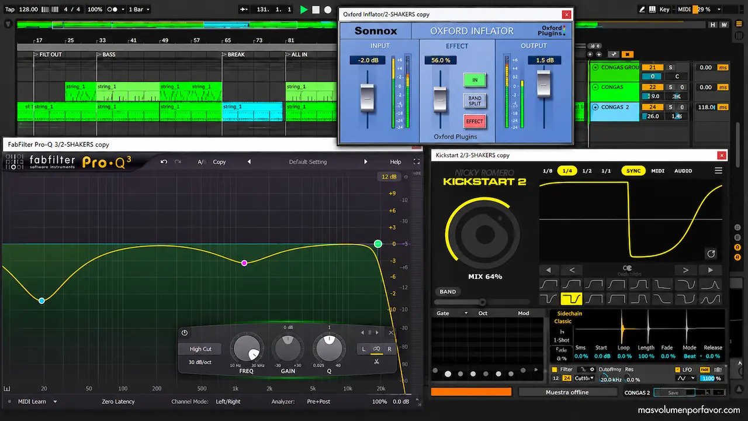748x421 pixels.
Task: Select the 1/2 rate in Kickstart
Action: tap(587, 171)
